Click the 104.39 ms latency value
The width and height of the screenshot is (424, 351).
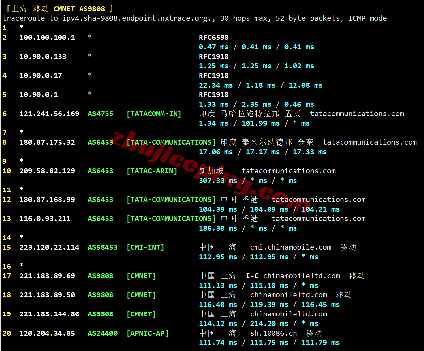point(218,209)
